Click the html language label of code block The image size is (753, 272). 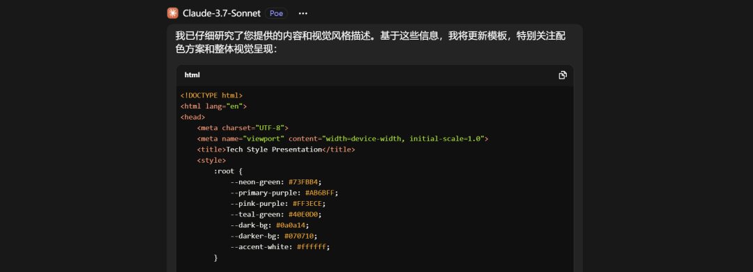tap(192, 75)
